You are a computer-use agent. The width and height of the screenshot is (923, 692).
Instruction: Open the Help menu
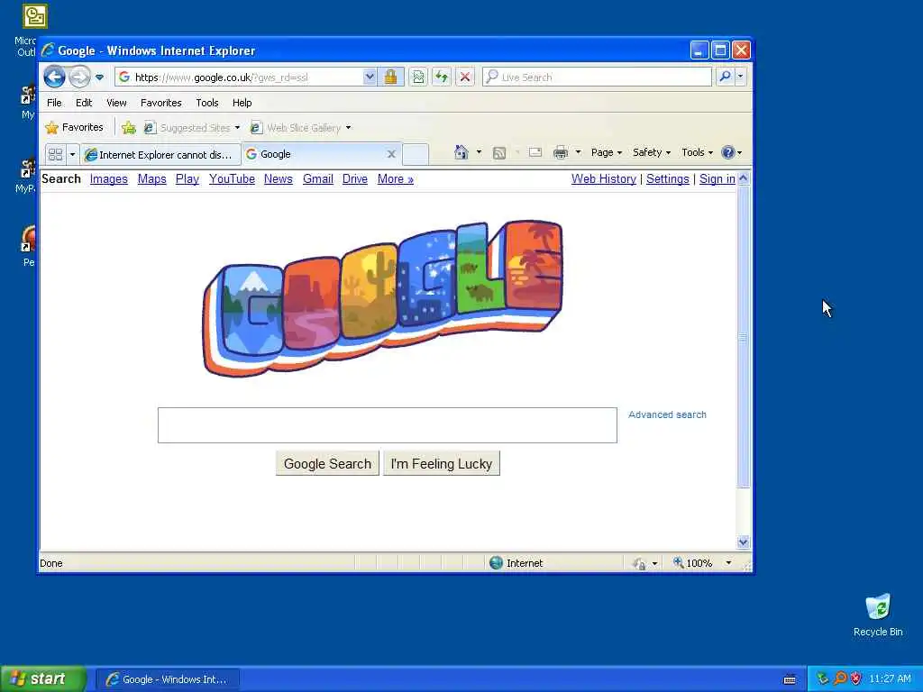click(242, 103)
